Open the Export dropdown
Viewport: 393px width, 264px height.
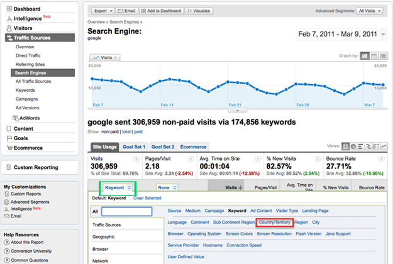tap(103, 11)
